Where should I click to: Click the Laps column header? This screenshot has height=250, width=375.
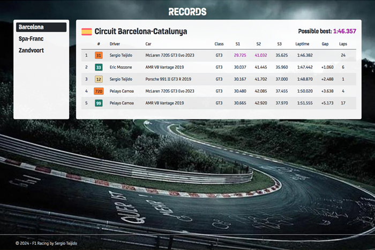(343, 44)
